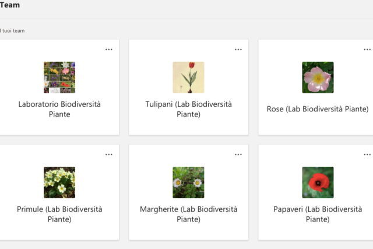Select the yellow primrose team picture
Screen dimensions: 373x249
coord(59,183)
